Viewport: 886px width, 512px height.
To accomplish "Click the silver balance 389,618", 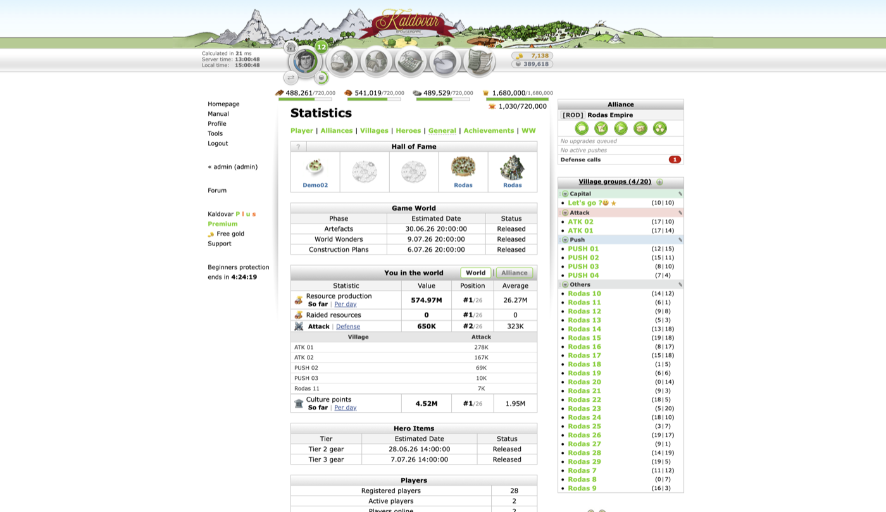I will coord(532,64).
